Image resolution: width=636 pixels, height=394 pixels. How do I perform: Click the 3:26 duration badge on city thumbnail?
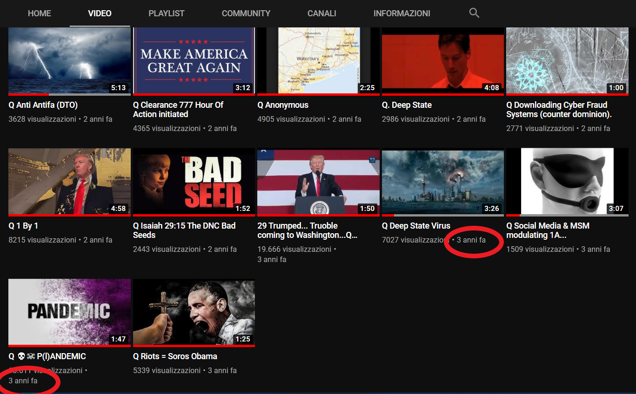[491, 209]
